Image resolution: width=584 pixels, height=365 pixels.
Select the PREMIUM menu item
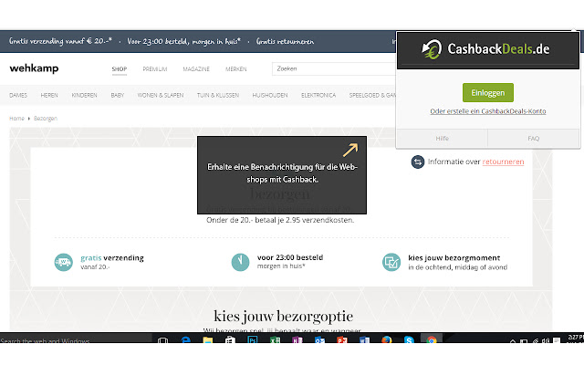pos(155,69)
